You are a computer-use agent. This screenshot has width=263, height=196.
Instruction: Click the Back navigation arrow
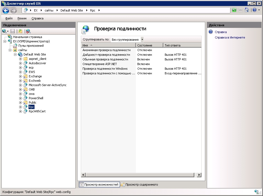pyautogui.click(x=6, y=11)
